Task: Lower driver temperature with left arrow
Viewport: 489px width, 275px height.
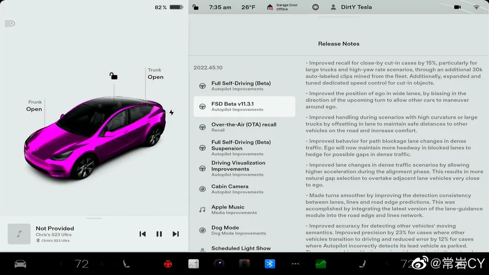Action: pos(61,264)
